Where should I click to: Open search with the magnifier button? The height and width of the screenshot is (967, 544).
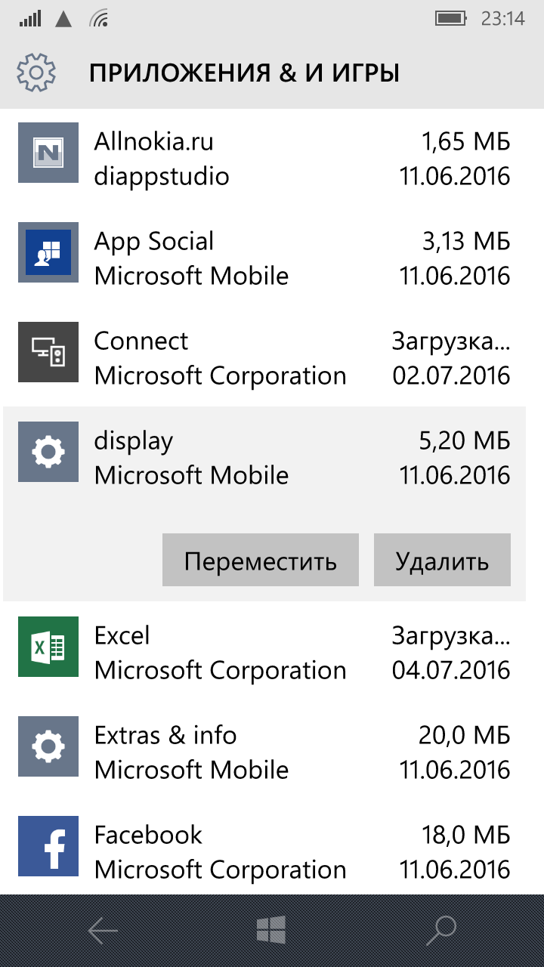(x=441, y=931)
